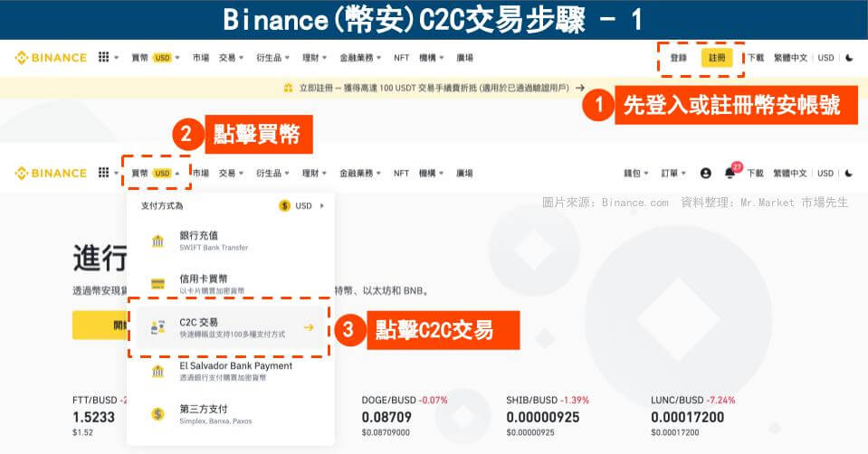Screen dimensions: 868x454
Task: Open DOGE/BUSD ticker card
Action: pyautogui.click(x=404, y=415)
